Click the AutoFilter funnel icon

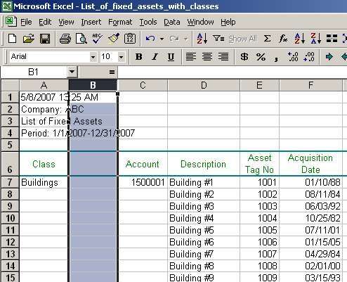[x=218, y=38]
